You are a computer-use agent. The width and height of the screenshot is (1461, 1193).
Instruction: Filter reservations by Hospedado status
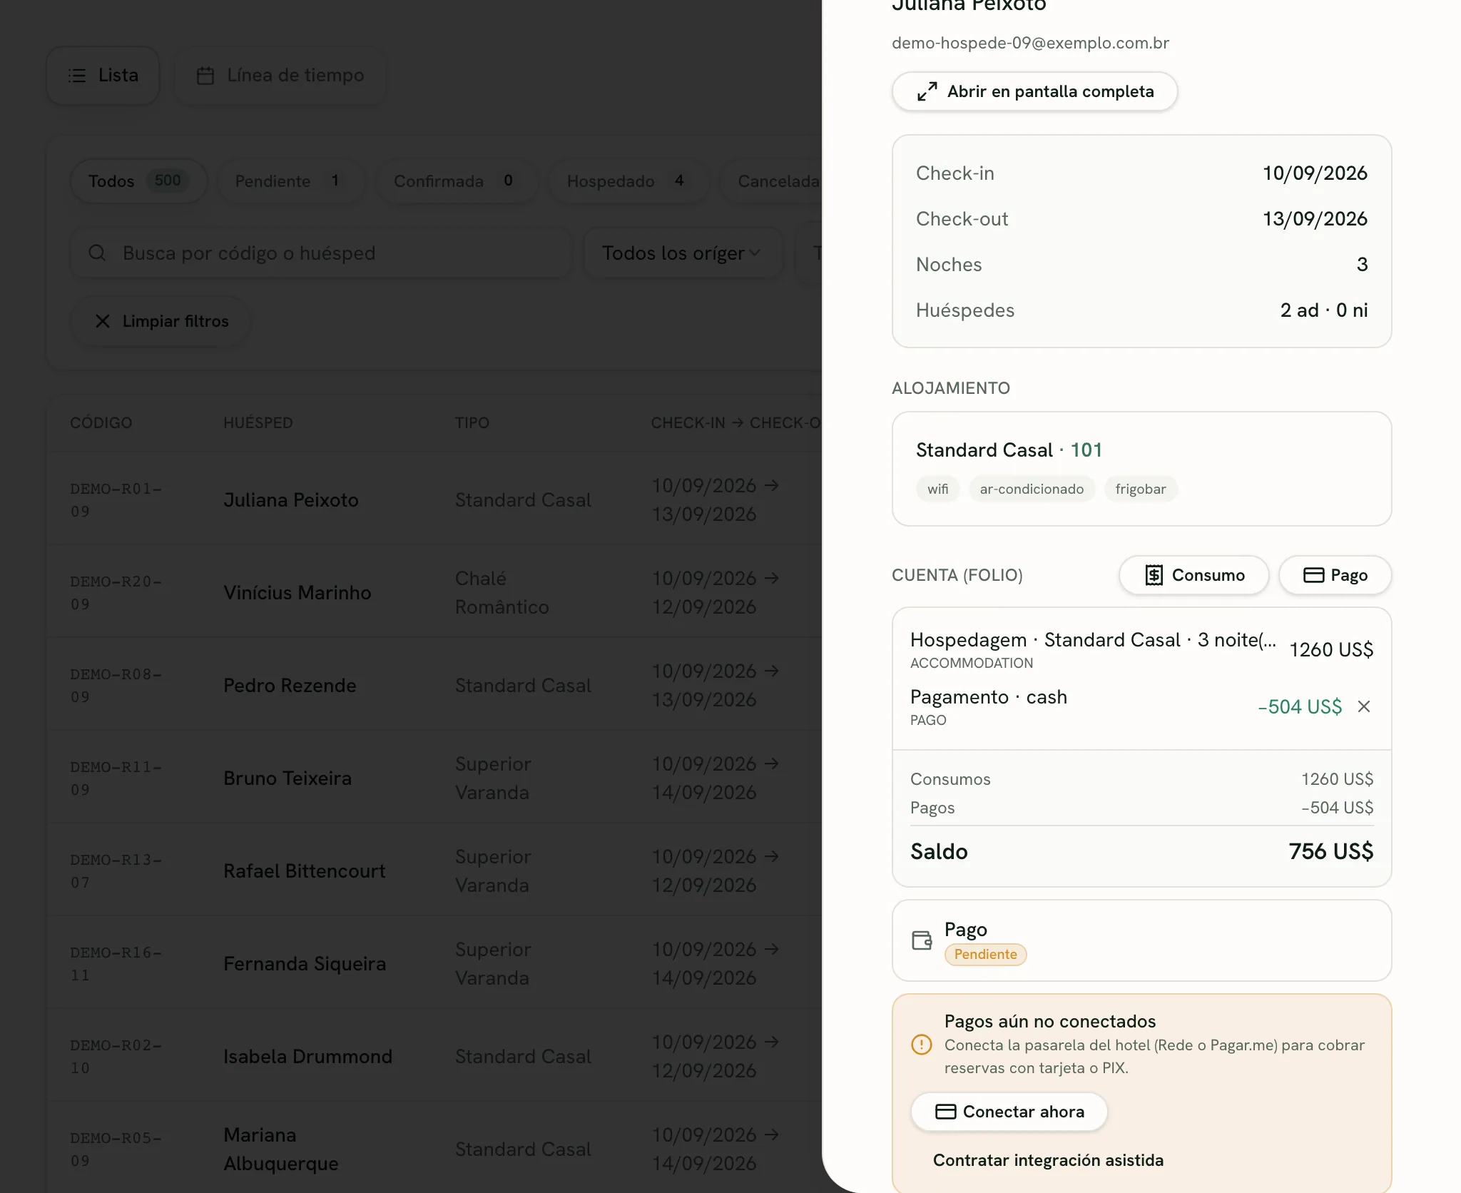[628, 181]
